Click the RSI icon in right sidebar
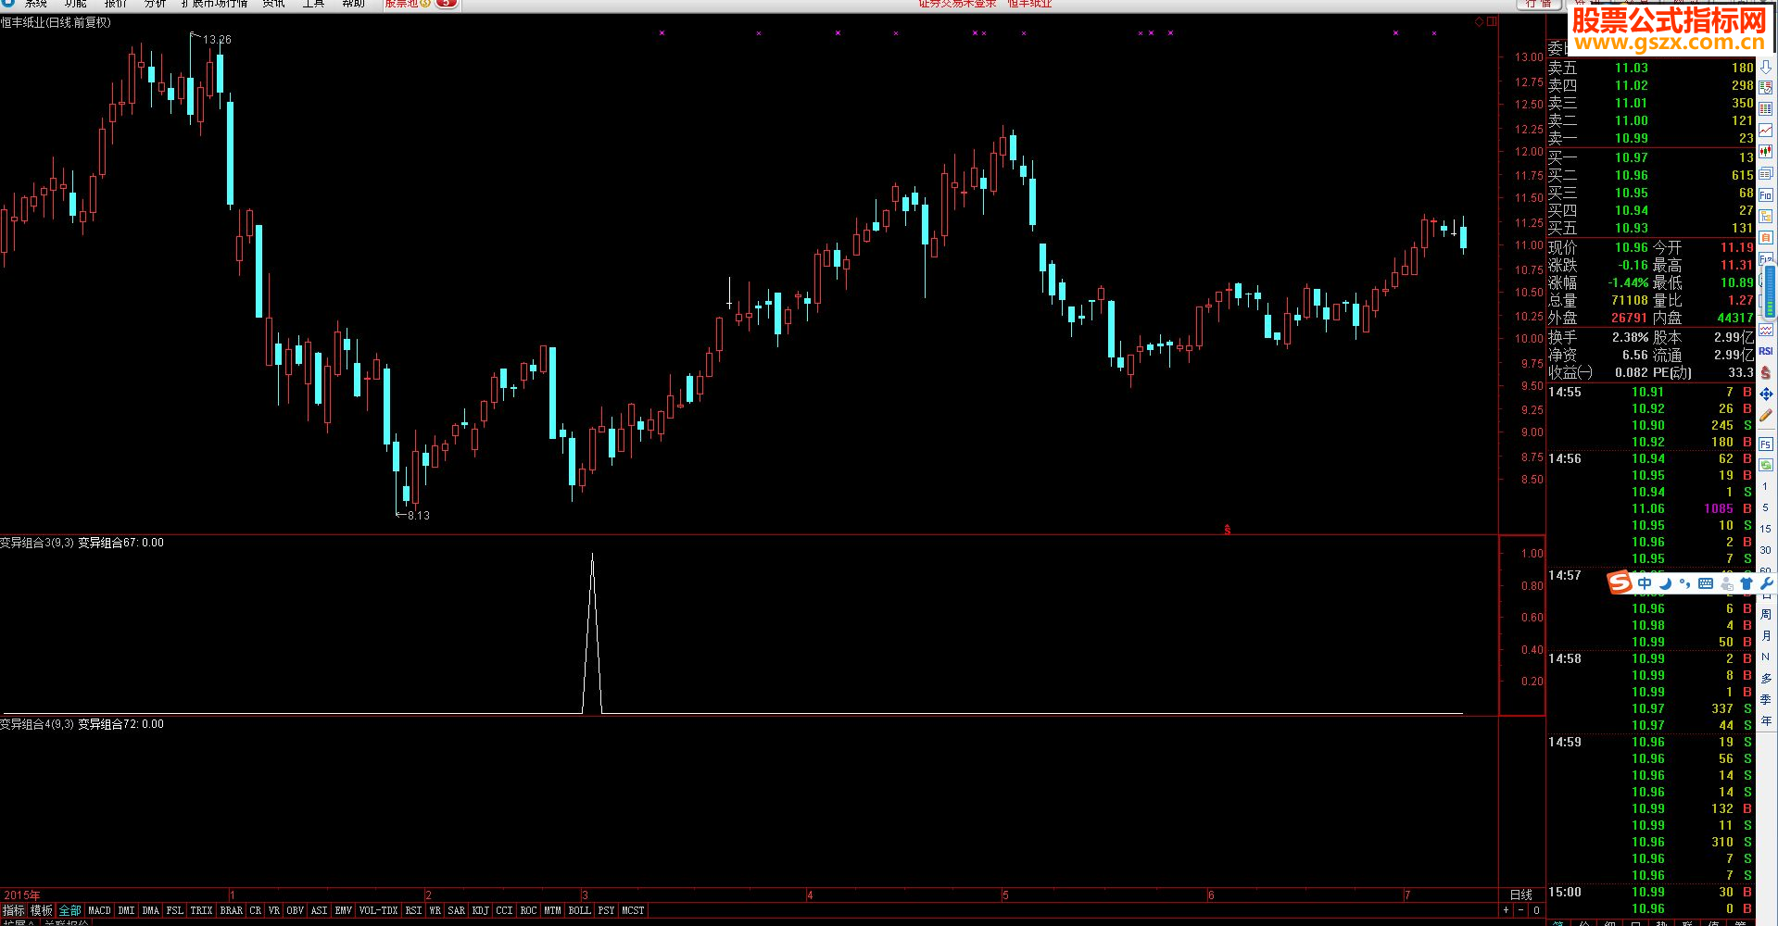Screen dimensions: 1778x926 coord(1766,351)
